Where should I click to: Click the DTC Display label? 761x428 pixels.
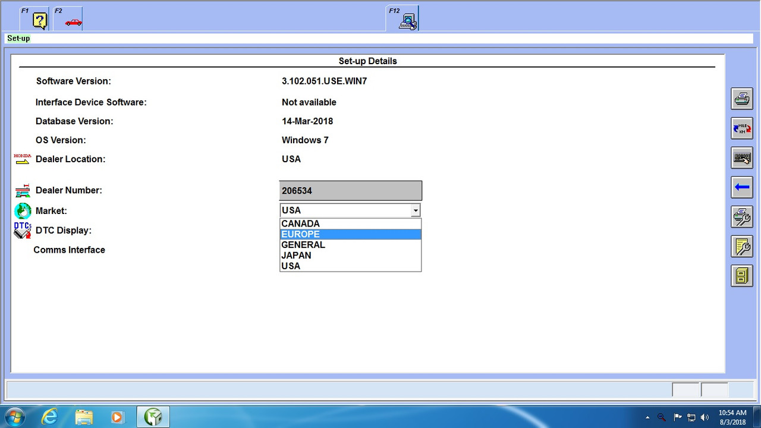[64, 231]
